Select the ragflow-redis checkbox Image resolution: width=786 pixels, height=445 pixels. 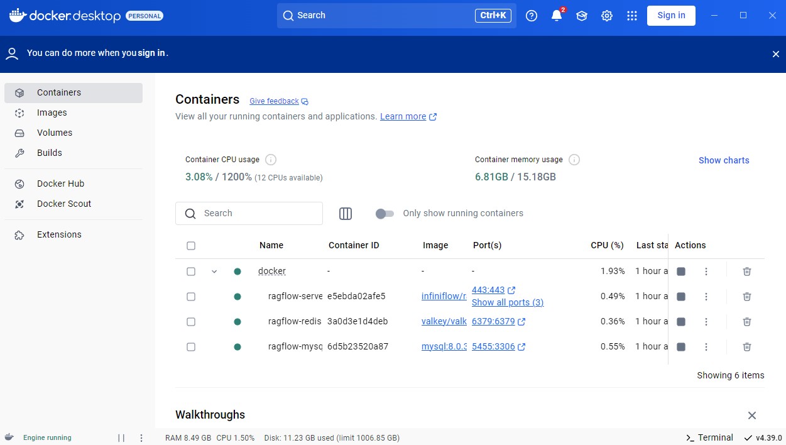(x=191, y=322)
